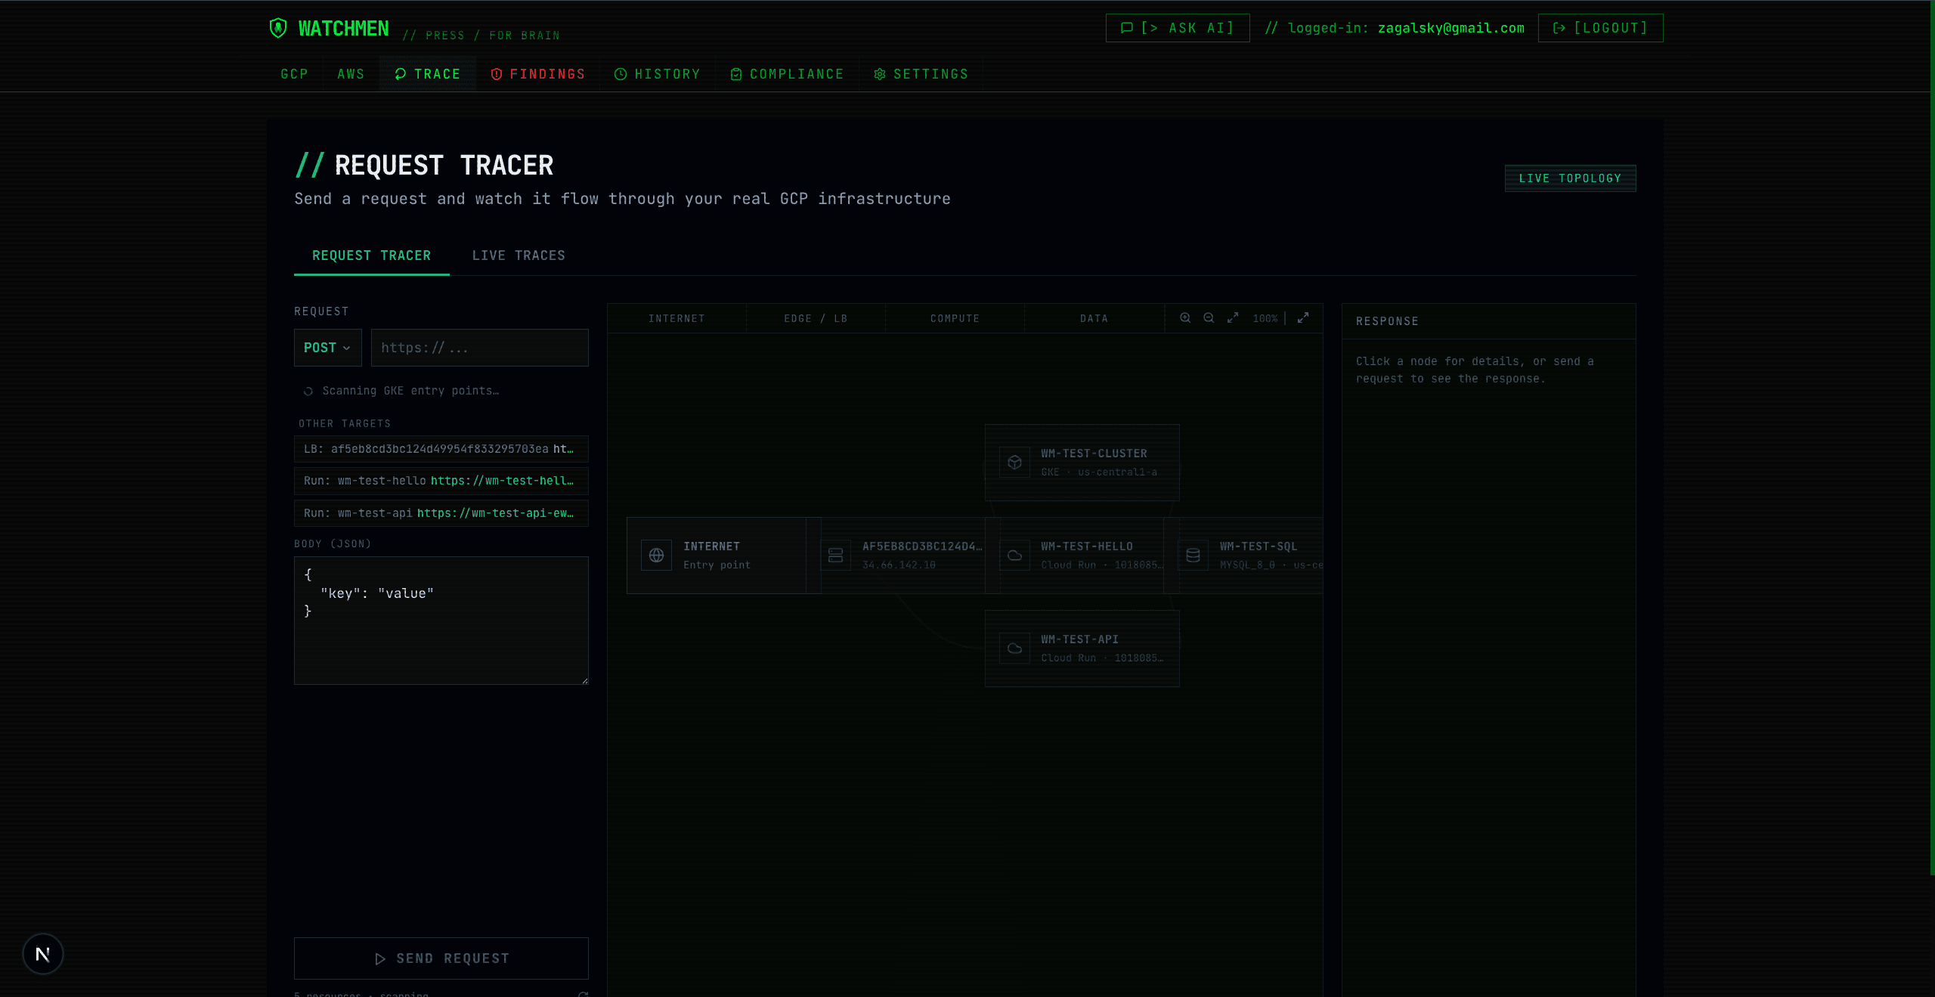
Task: Open the method dropdown showing POST
Action: click(x=328, y=348)
